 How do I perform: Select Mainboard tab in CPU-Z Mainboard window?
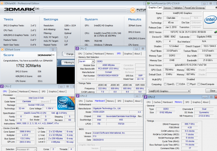point(100,101)
